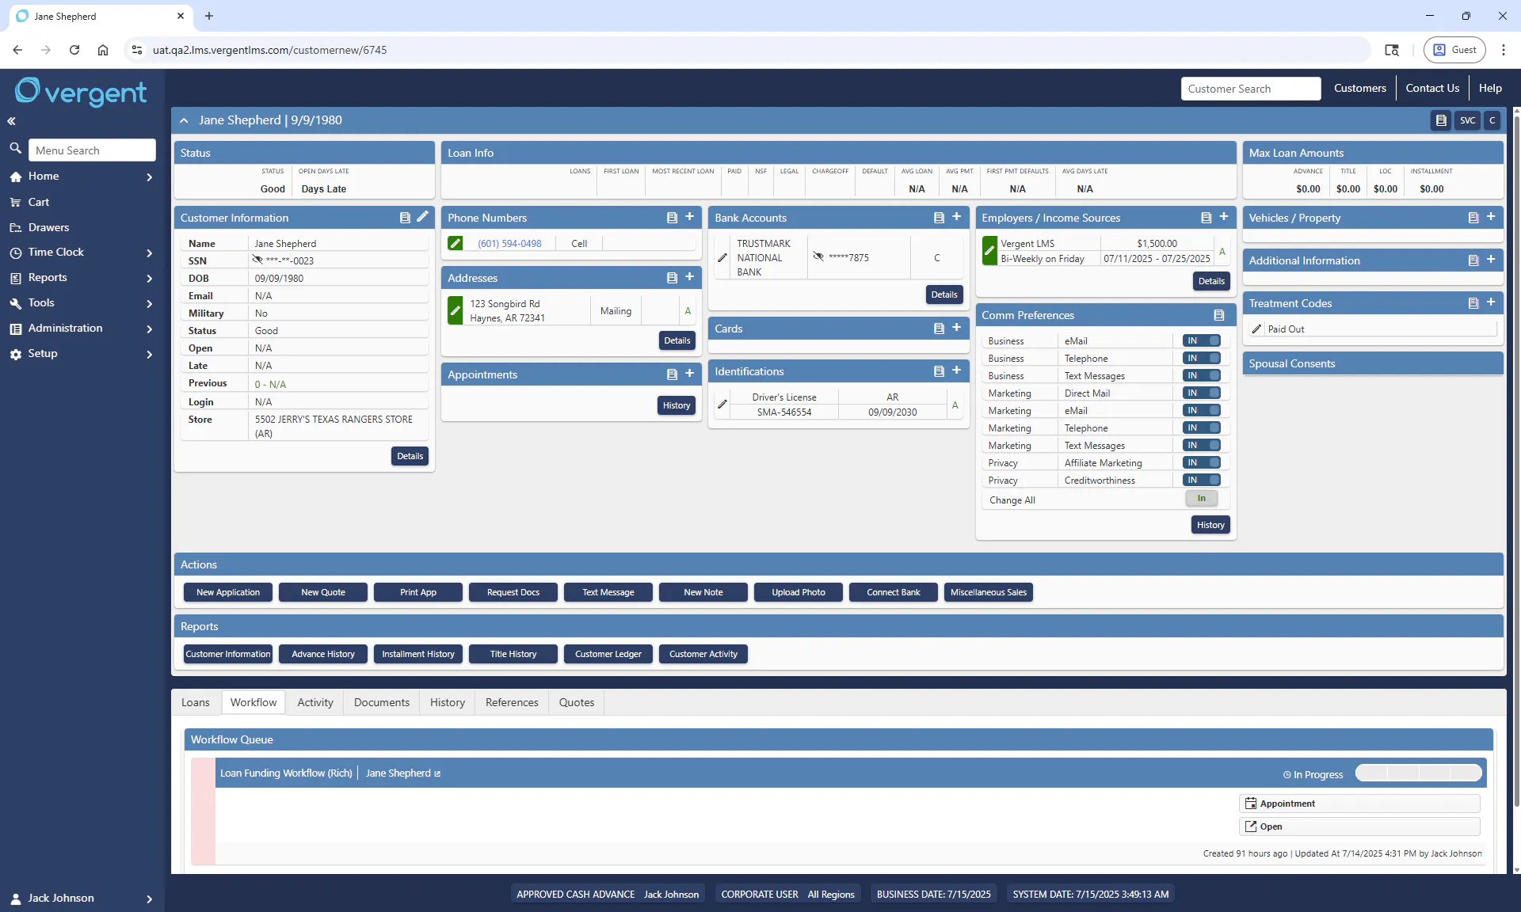Toggle Marketing Direct Mail preference switch
1521x912 pixels.
[1202, 393]
